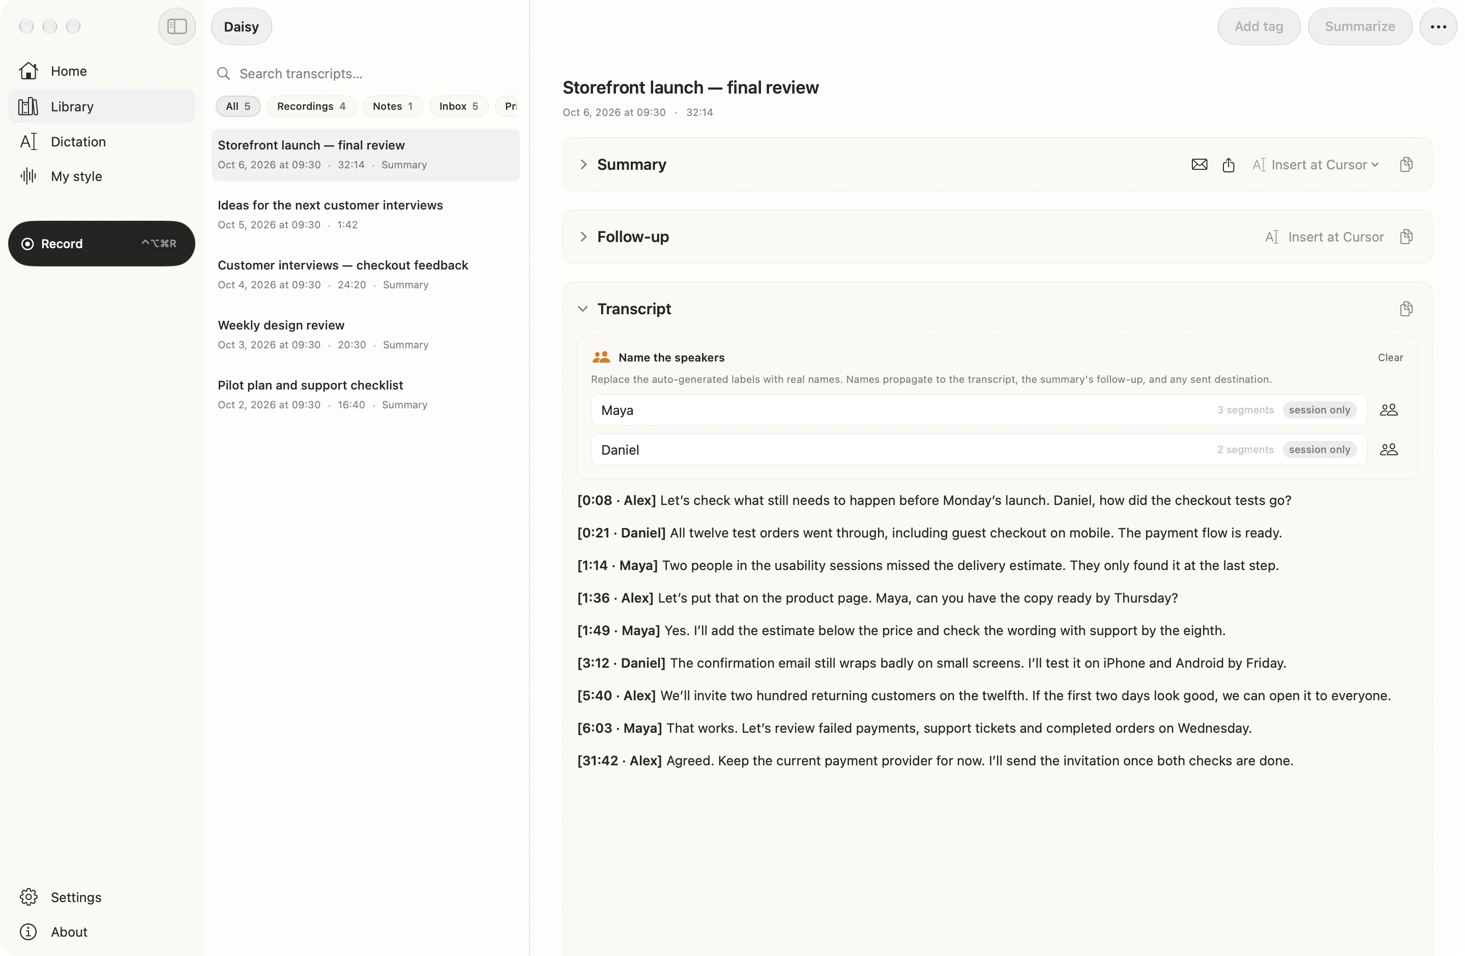Open Pilot plan and support checklist
This screenshot has height=956, width=1465.
click(366, 394)
